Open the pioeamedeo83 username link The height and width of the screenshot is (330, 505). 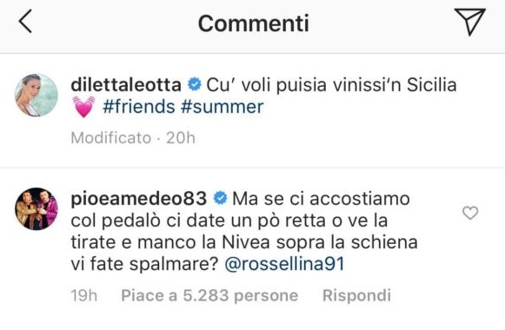click(x=139, y=199)
